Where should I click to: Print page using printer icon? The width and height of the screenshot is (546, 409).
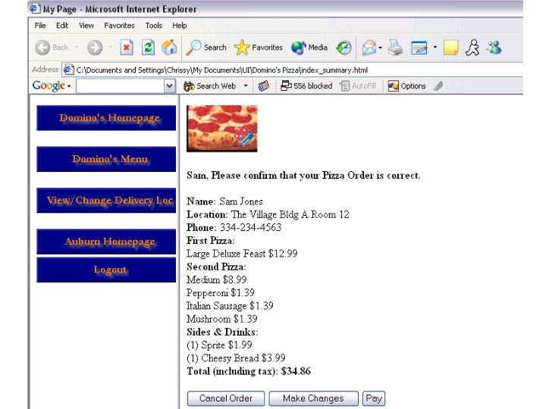pyautogui.click(x=396, y=47)
